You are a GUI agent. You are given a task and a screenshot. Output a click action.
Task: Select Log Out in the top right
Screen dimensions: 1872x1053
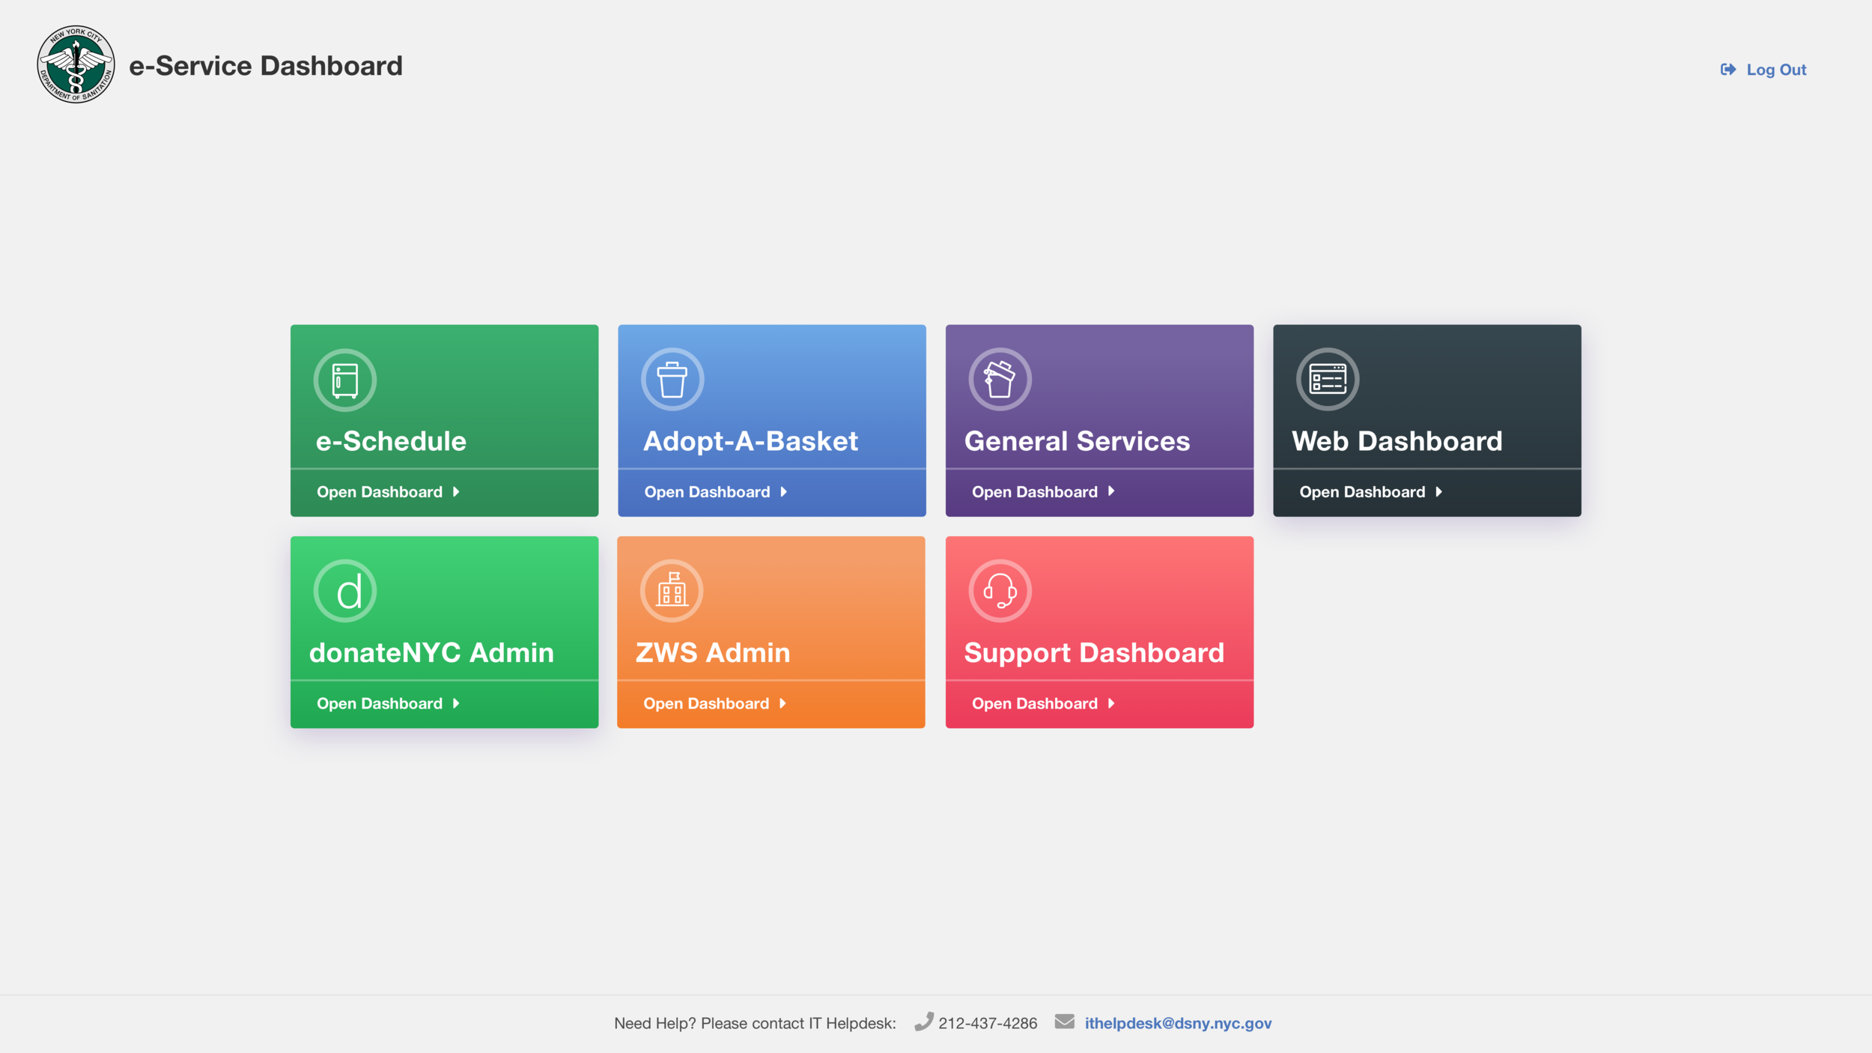coord(1776,69)
